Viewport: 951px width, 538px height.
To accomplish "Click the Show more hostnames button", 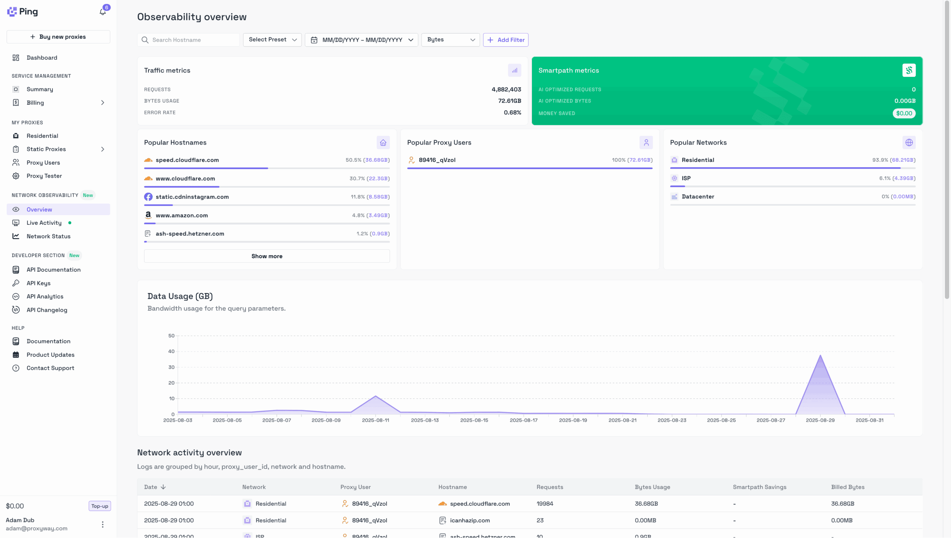I will tap(267, 256).
